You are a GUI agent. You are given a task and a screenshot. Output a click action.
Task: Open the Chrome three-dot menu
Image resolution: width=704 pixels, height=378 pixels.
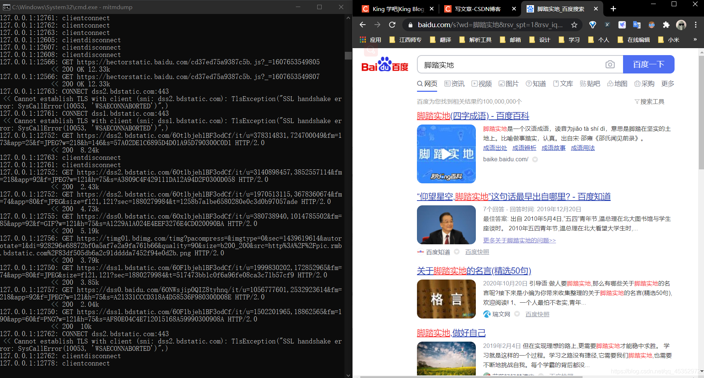[696, 25]
